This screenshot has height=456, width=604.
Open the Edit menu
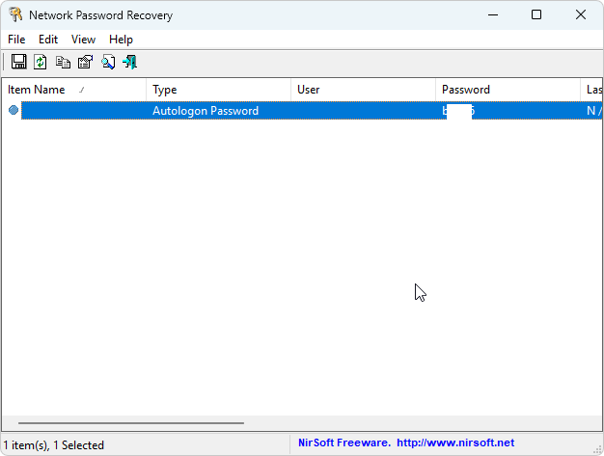[48, 40]
